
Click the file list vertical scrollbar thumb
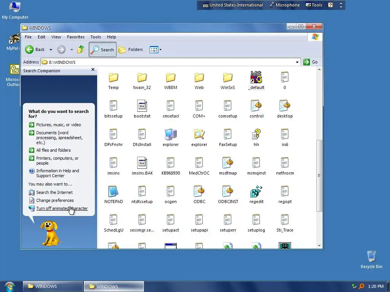point(320,176)
